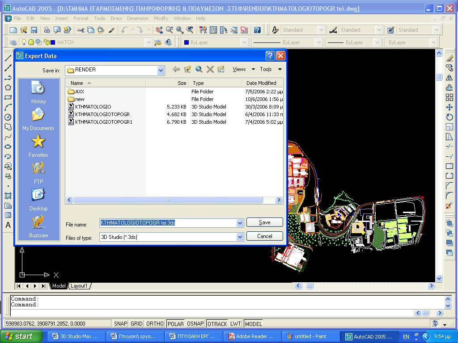Viewport: 458px width, 343px height.
Task: Select the Move modify tool
Action: [450, 107]
